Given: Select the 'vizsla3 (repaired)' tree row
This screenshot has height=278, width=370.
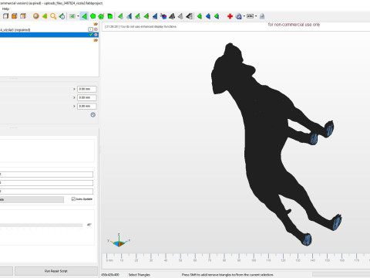Looking at the screenshot, I should (x=49, y=29).
